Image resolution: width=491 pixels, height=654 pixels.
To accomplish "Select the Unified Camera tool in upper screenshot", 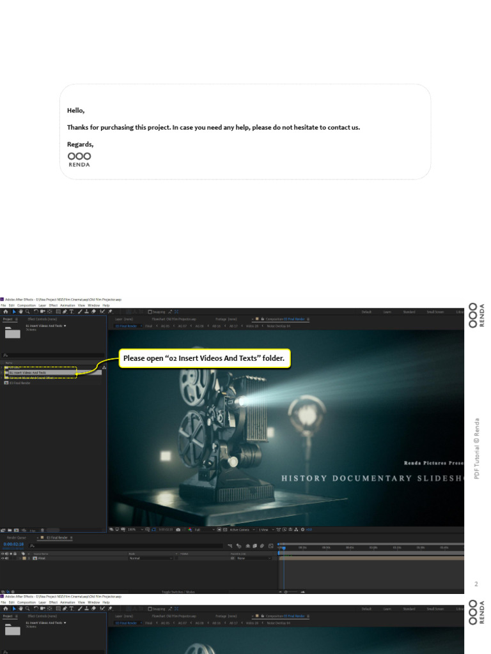I will 42,312.
